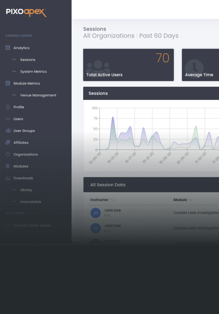Open Downloads menu item
Screen dimensions: 219x314
23,178
